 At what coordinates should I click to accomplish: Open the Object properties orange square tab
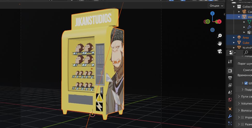[x=230, y=109]
